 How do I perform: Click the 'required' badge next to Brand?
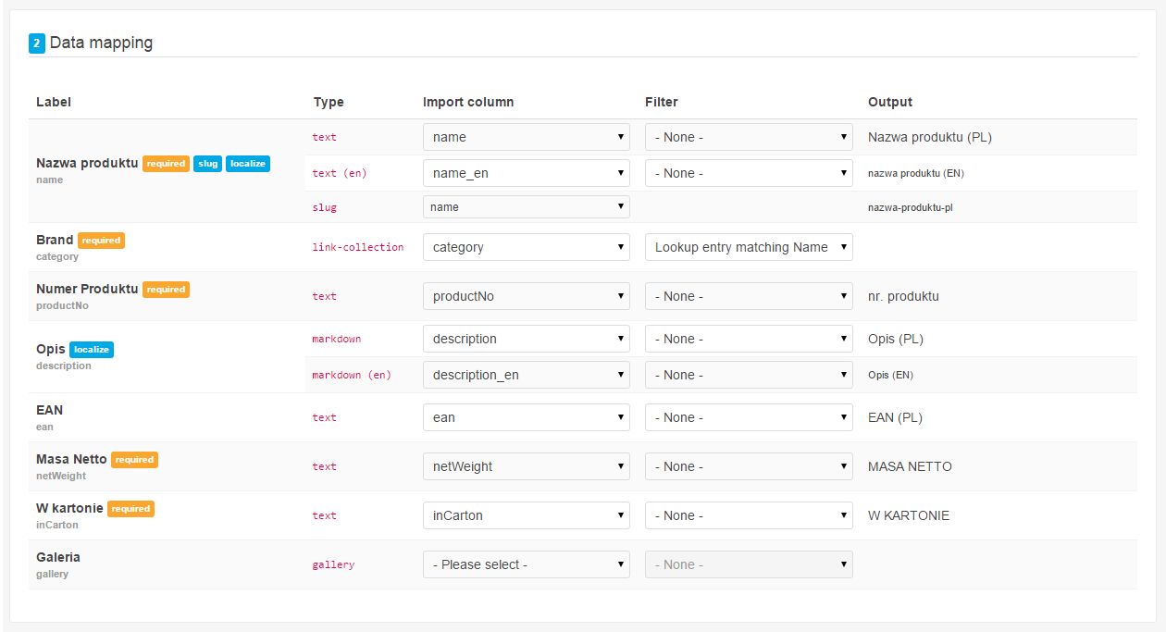(x=101, y=241)
